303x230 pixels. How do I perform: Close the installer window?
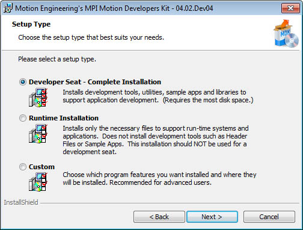(290, 8)
